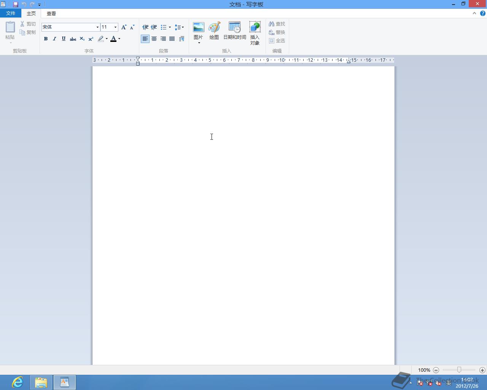Click the 100% zoom level text
The image size is (487, 390).
(x=424, y=370)
